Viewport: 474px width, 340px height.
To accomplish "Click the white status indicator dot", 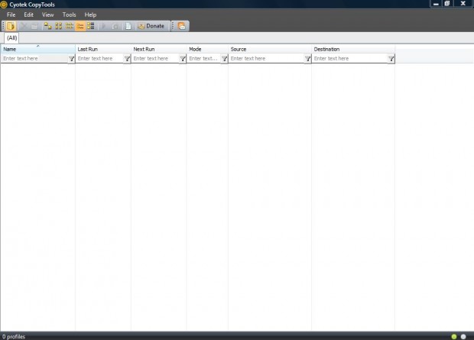I will point(463,336).
